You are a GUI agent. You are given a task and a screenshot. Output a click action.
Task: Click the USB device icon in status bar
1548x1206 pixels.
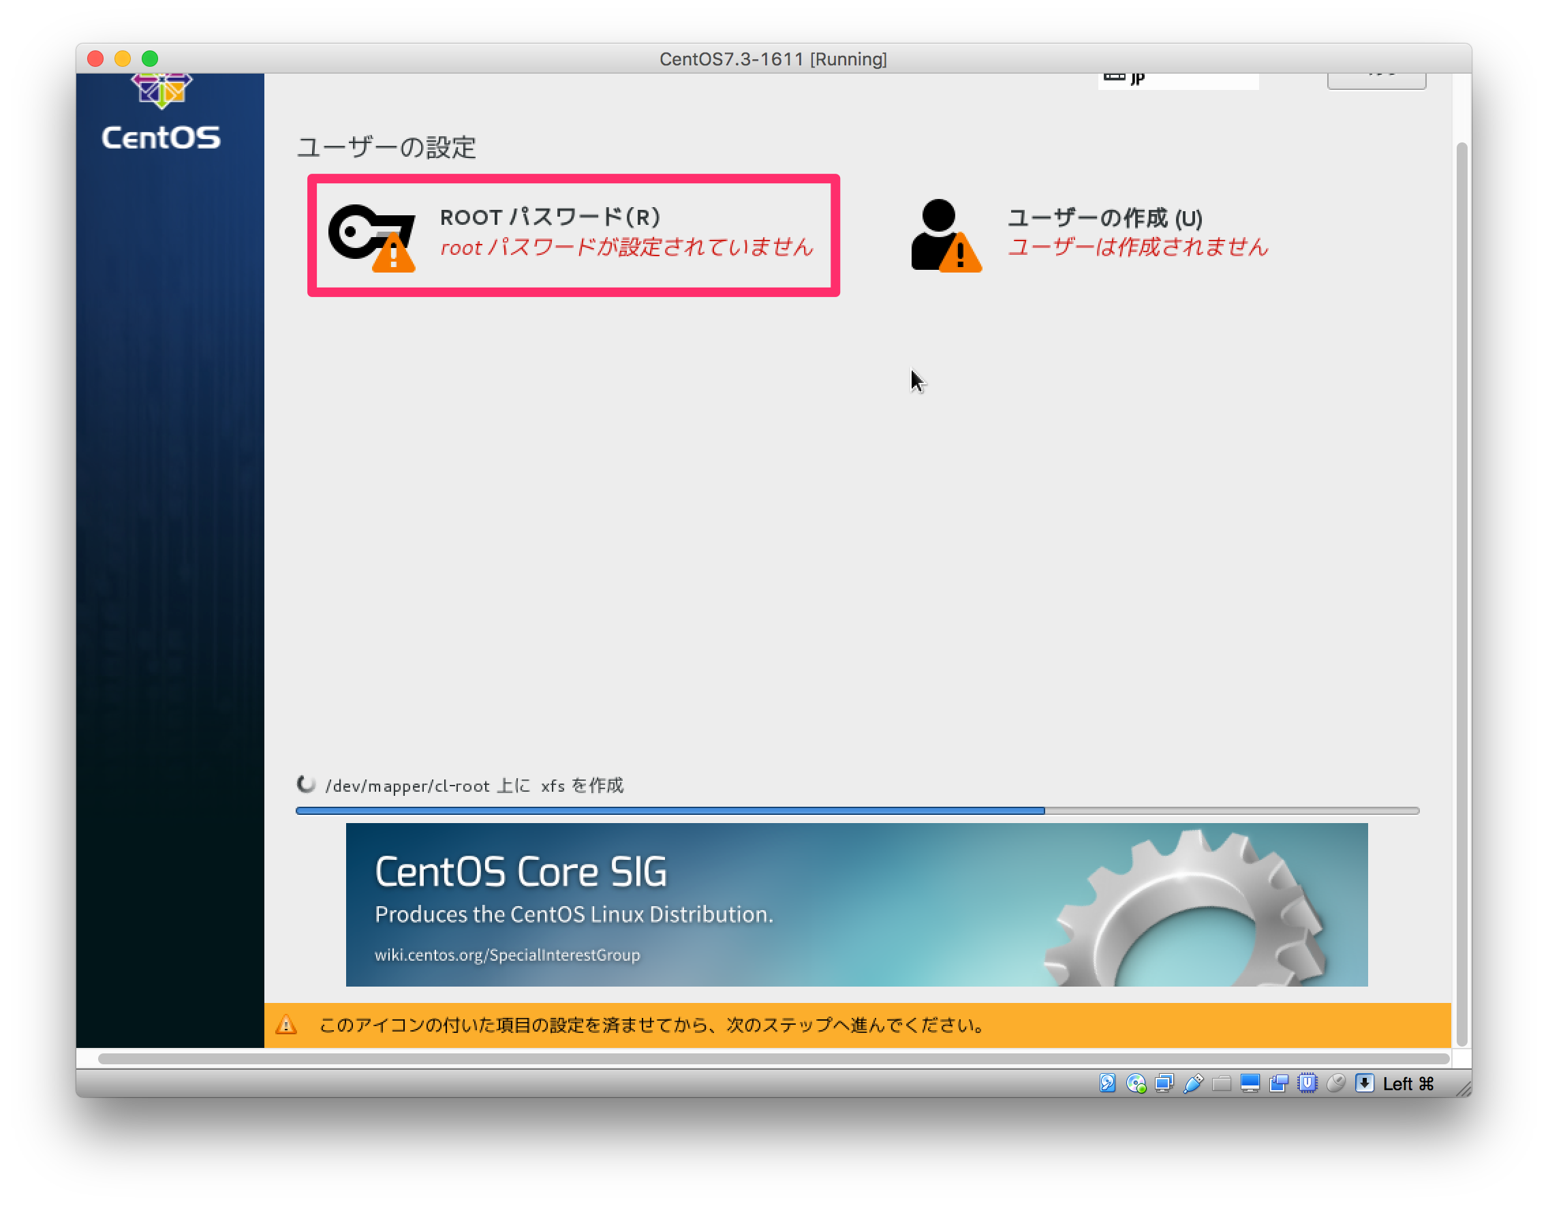coord(1193,1083)
